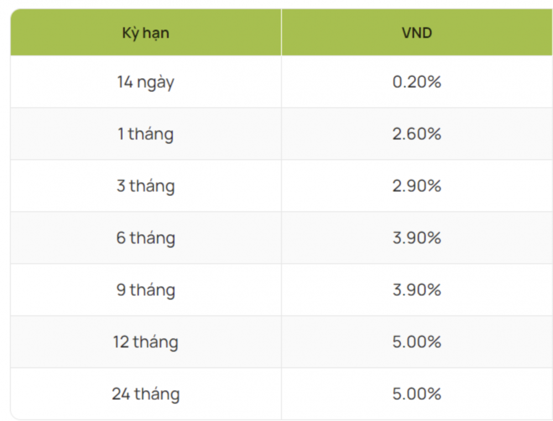
Task: Click the '3 tháng' term cell
Action: [145, 186]
